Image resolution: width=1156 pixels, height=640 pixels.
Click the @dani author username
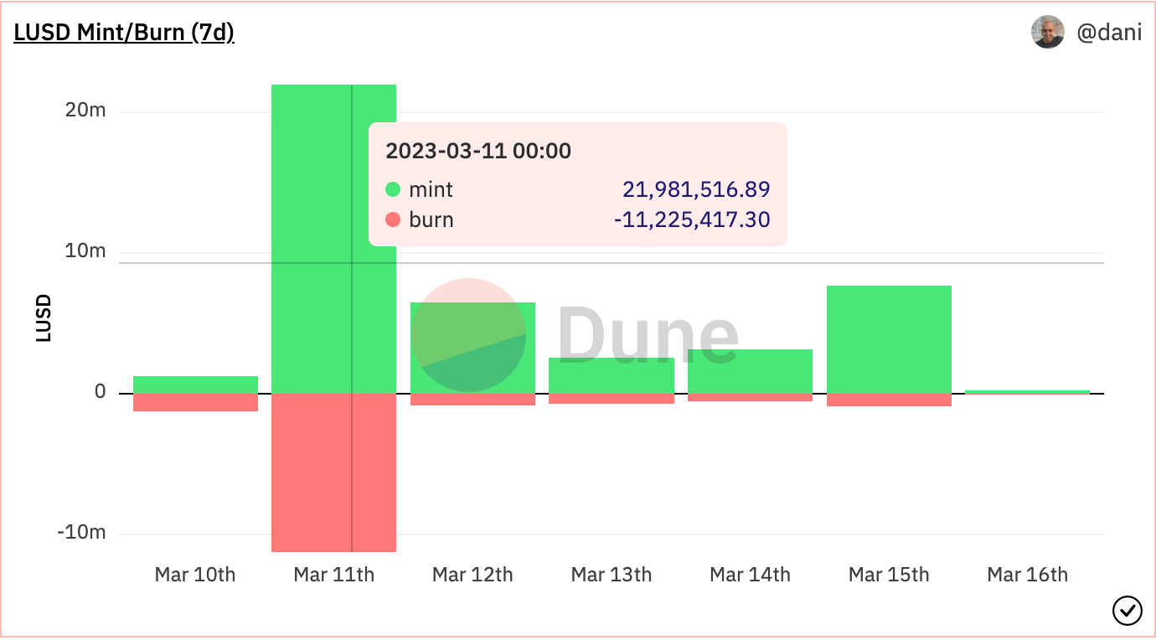tap(1108, 33)
